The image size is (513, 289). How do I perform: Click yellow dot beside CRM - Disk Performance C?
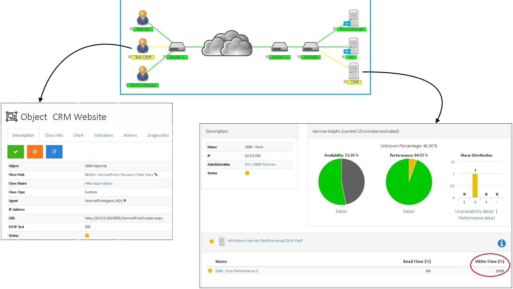pos(210,271)
